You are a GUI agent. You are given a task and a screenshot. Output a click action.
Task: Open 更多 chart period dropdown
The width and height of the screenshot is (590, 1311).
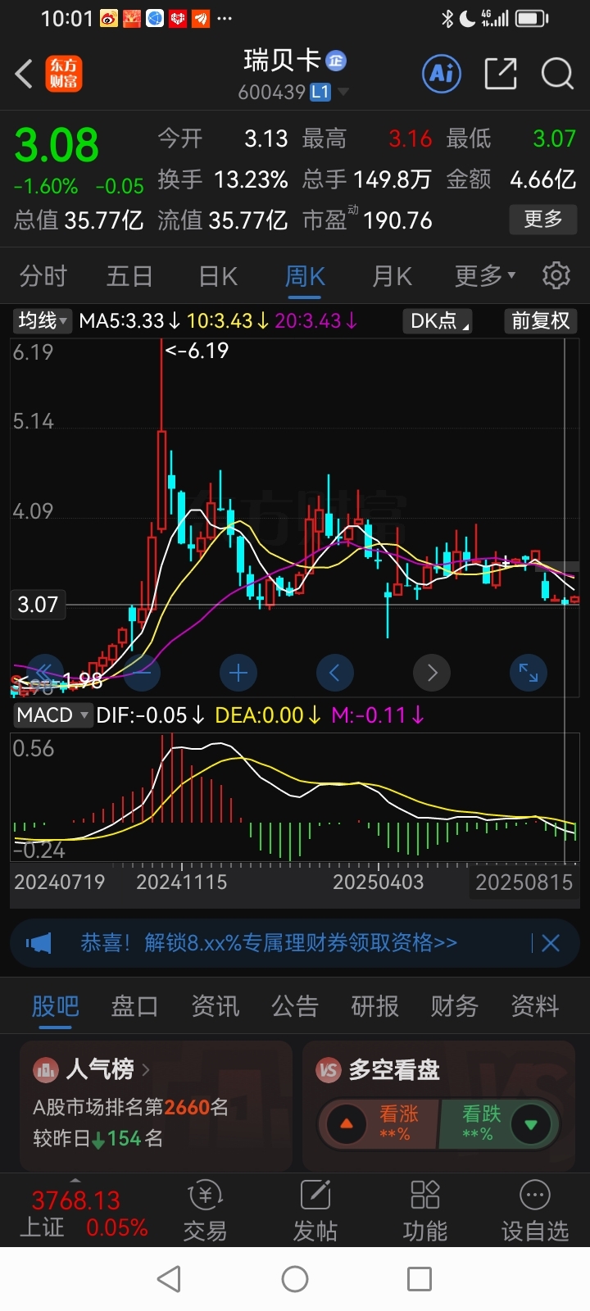pos(485,276)
